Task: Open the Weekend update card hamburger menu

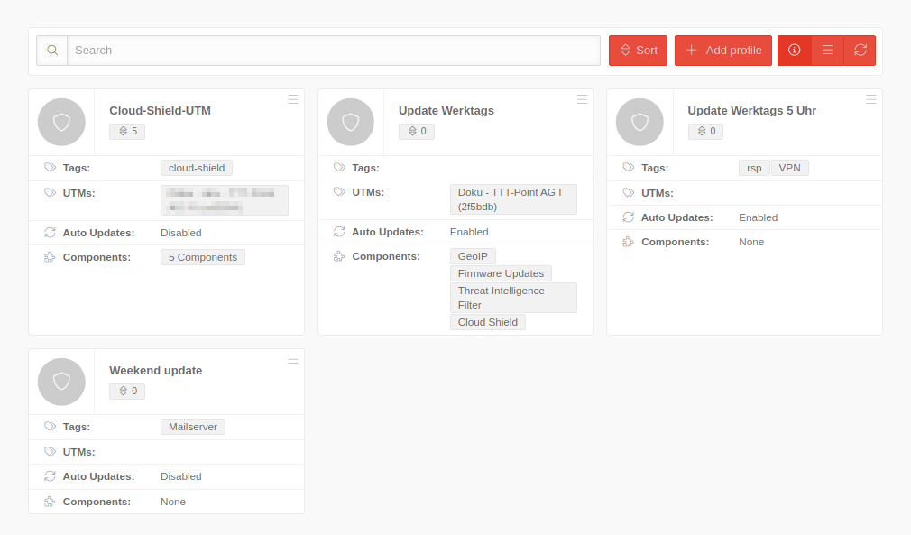Action: [293, 359]
